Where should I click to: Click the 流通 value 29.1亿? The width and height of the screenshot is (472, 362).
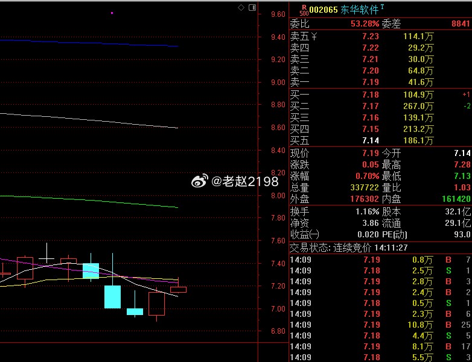[458, 223]
